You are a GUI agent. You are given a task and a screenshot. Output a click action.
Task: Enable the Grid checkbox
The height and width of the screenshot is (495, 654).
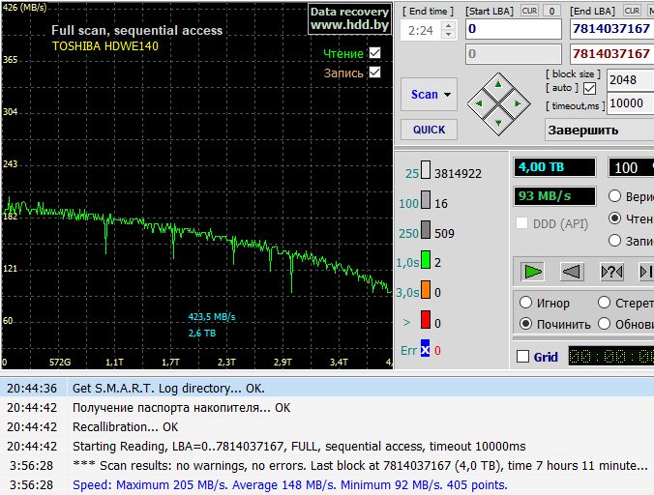pyautogui.click(x=523, y=357)
